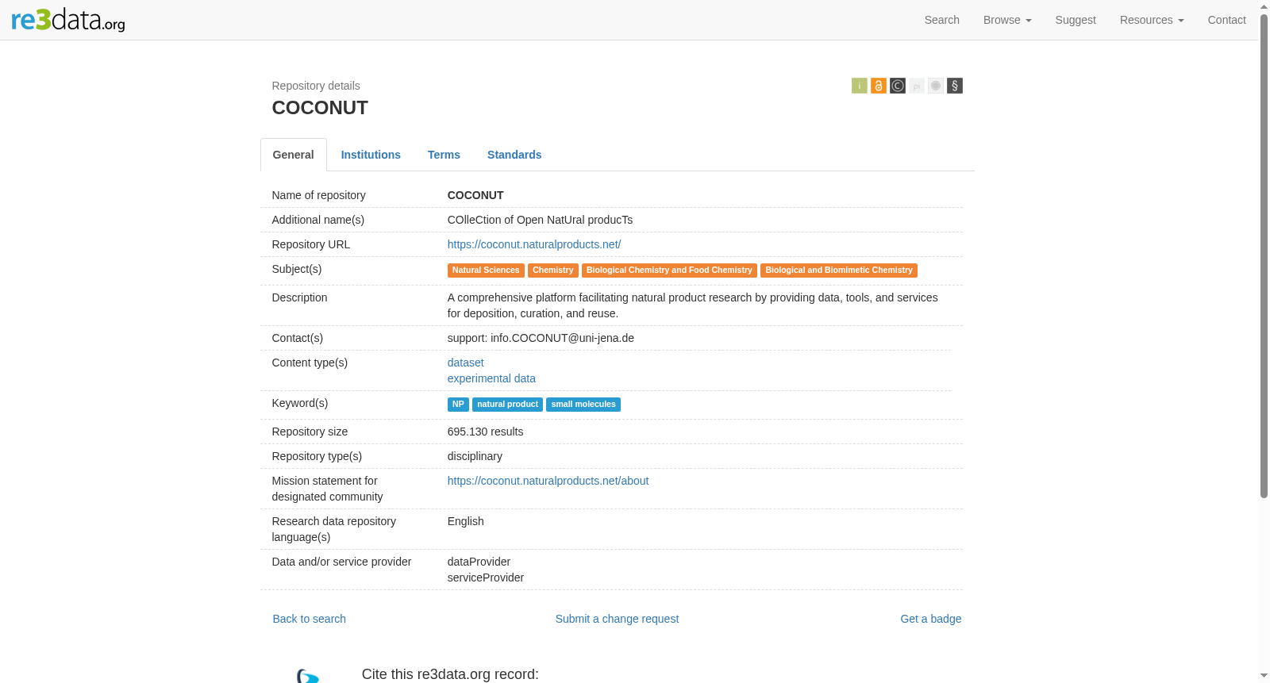Select the Chemistry subject tag

[553, 271]
